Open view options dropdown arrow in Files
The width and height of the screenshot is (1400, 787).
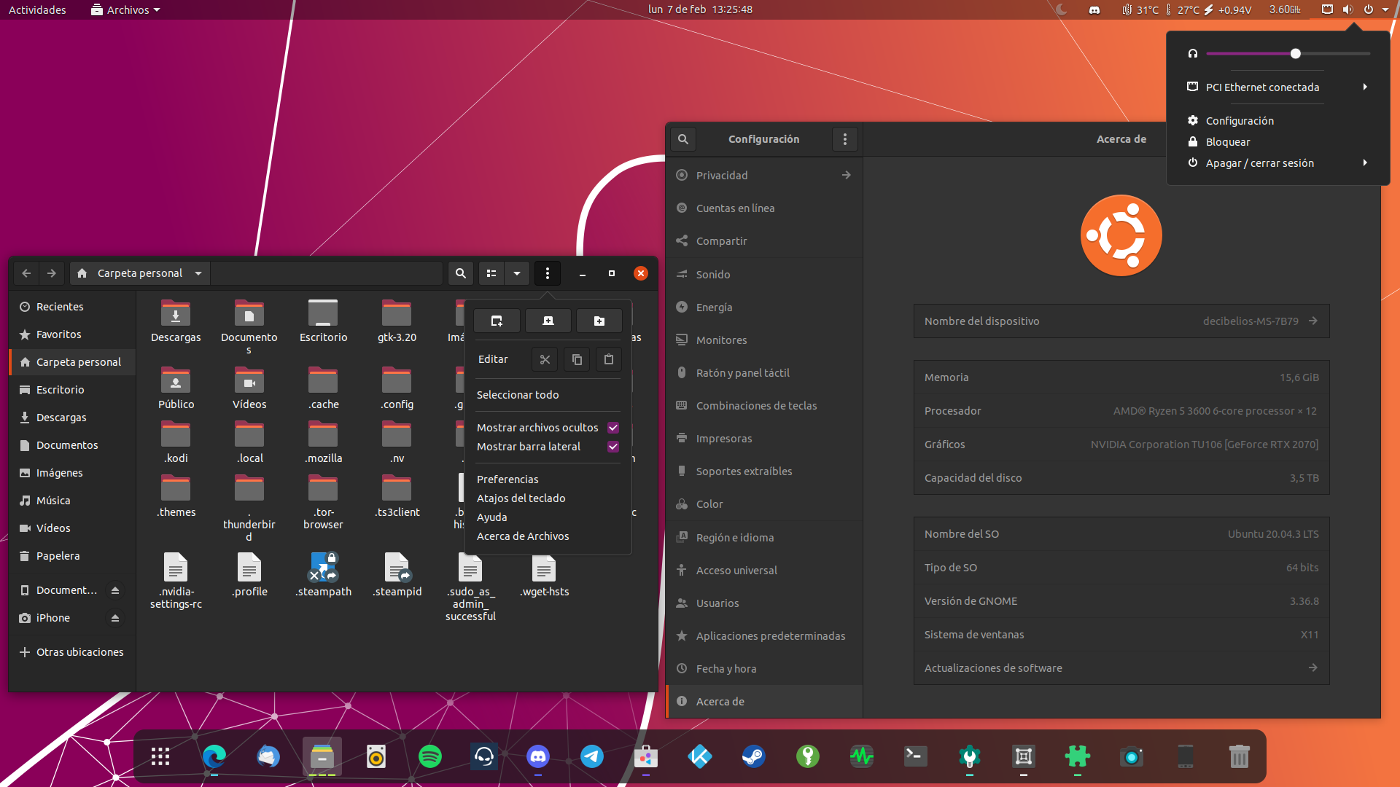pyautogui.click(x=517, y=273)
